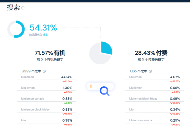This screenshot has width=190, height=135.
Task: Click the info icon next to 搜索 heading
Action: [23, 8]
